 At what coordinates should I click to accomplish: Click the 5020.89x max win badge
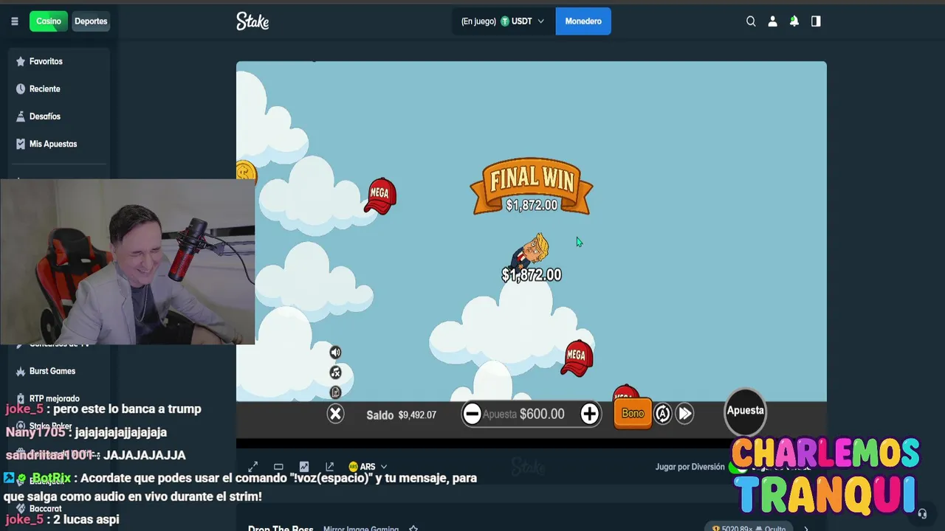coord(749,528)
